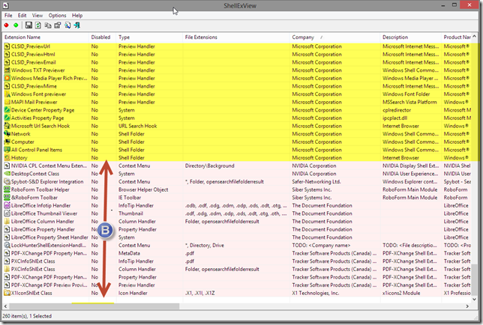The height and width of the screenshot is (325, 483).
Task: Click the IE Toolbar type cell
Action: pyautogui.click(x=130, y=198)
